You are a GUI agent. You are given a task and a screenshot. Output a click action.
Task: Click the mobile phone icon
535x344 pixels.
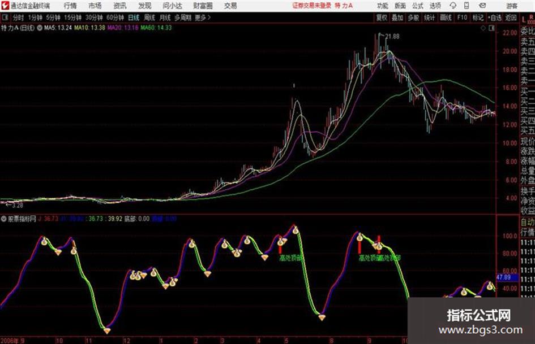click(x=466, y=6)
